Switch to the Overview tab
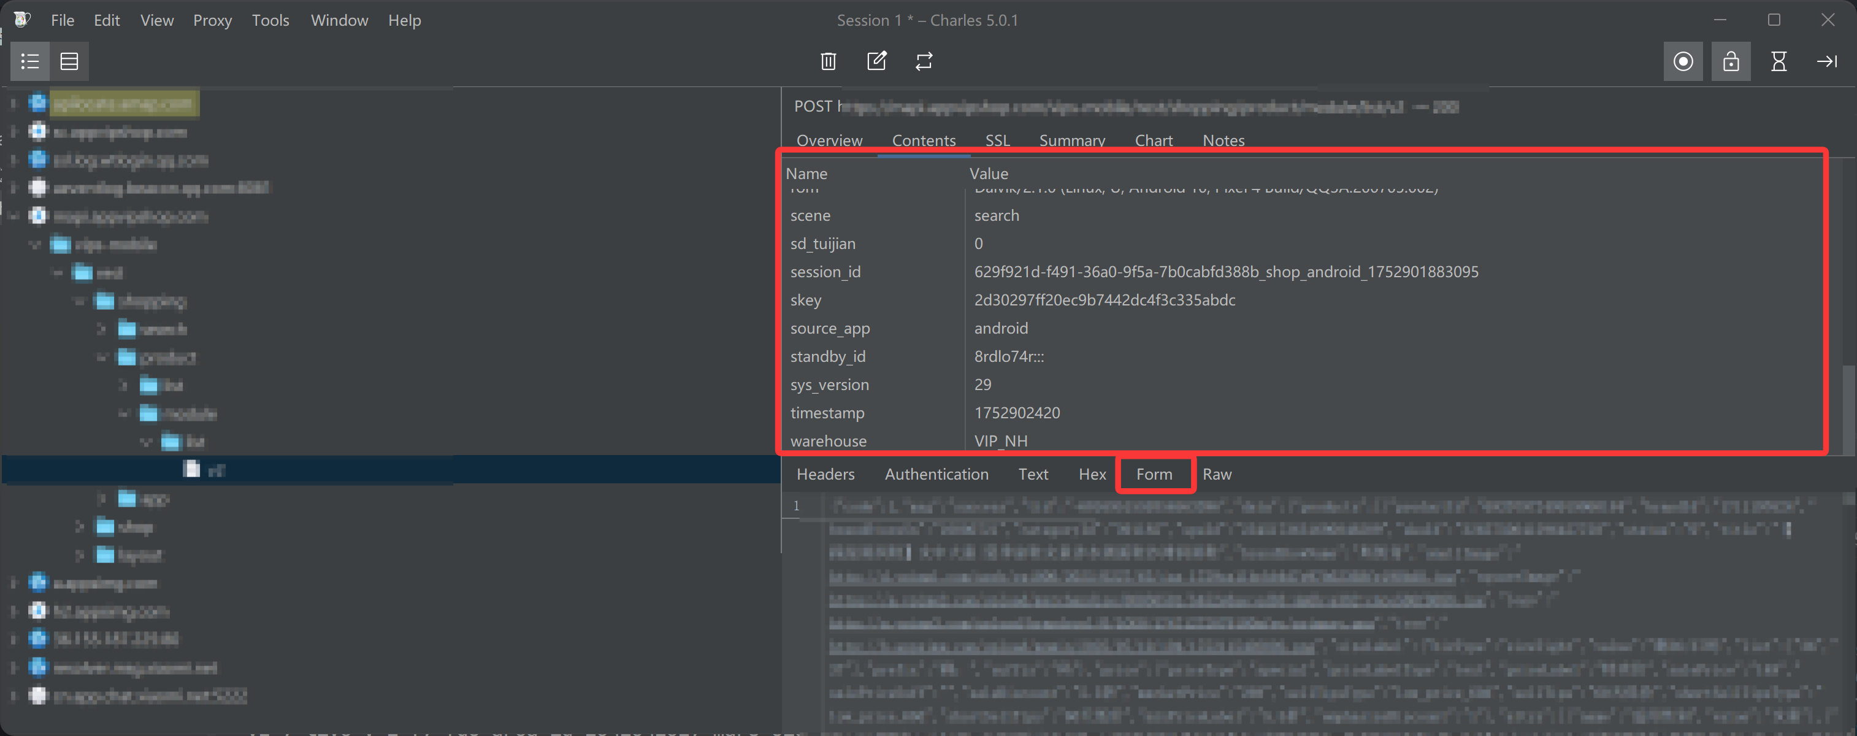 click(829, 140)
